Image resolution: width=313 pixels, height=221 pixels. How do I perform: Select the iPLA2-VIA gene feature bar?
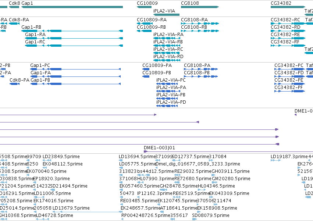166,15
